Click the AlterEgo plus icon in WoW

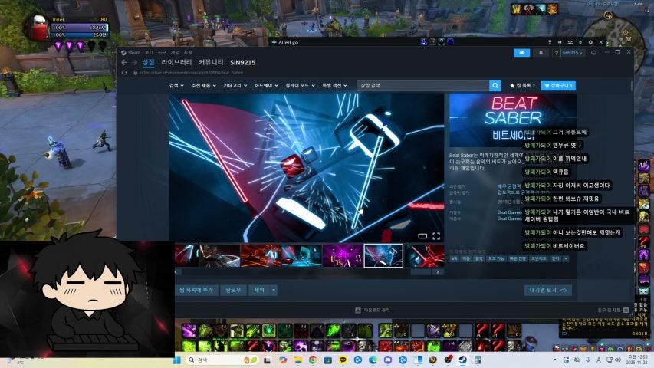(274, 42)
